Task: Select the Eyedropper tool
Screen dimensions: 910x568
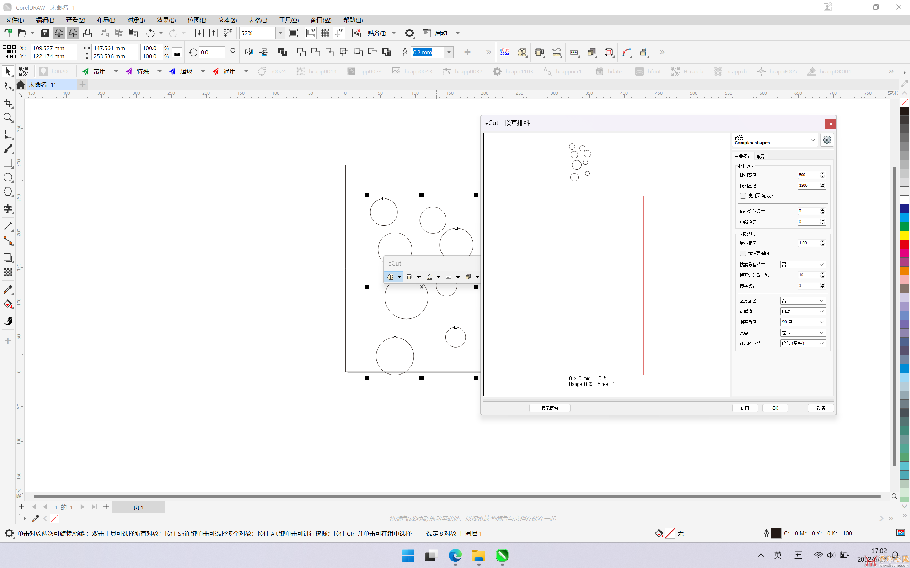Action: 8,289
